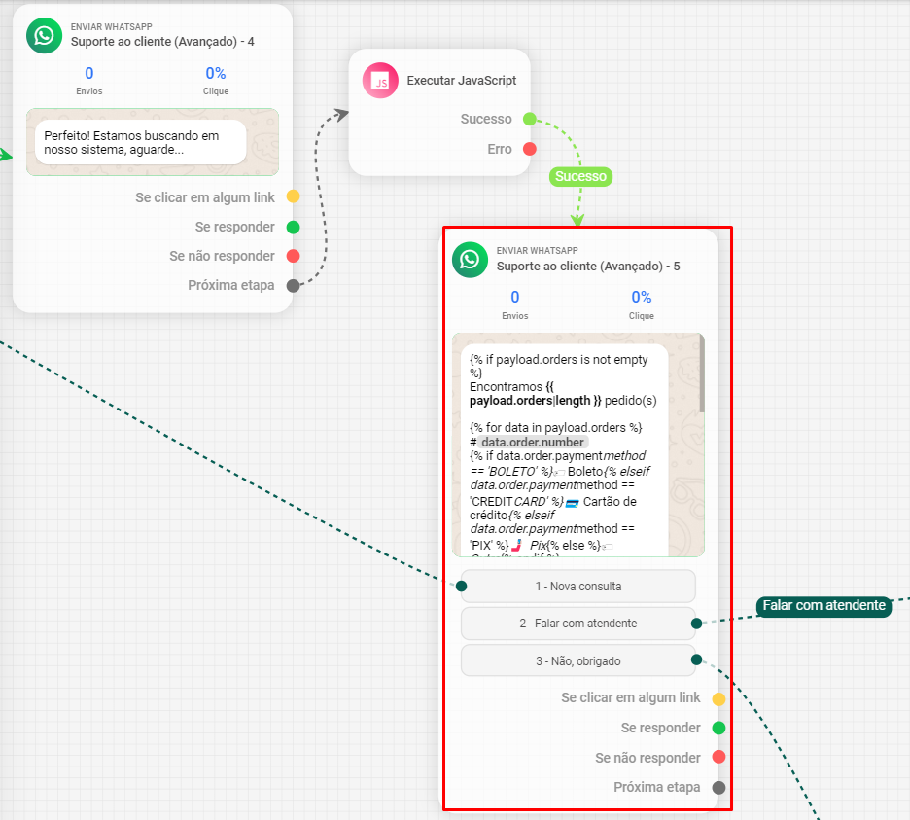Click the green Sucesso connector dot
910x820 pixels.
point(528,119)
